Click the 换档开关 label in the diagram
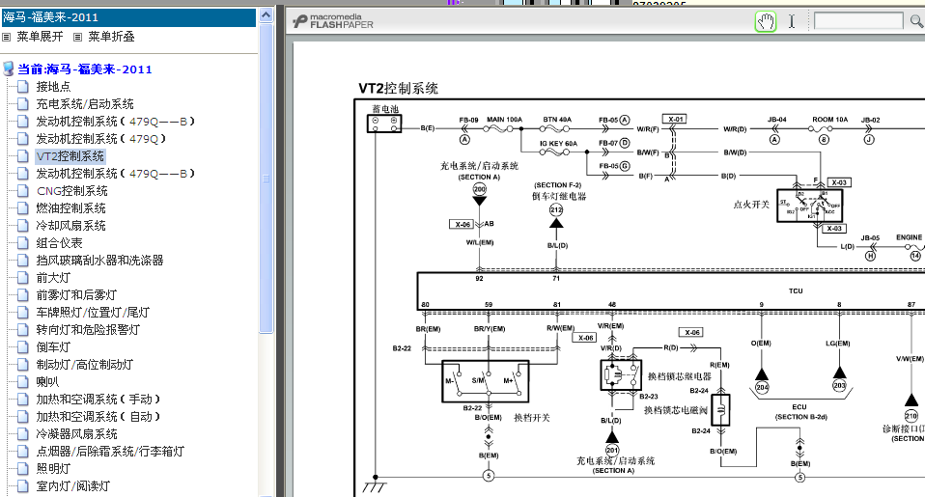Viewport: 925px width, 497px height. tap(531, 418)
